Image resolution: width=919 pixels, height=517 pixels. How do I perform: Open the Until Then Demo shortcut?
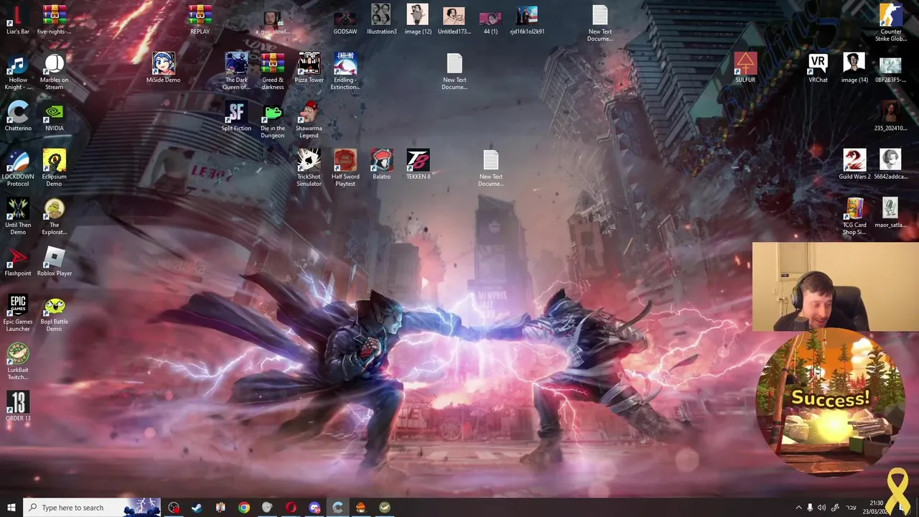(18, 216)
